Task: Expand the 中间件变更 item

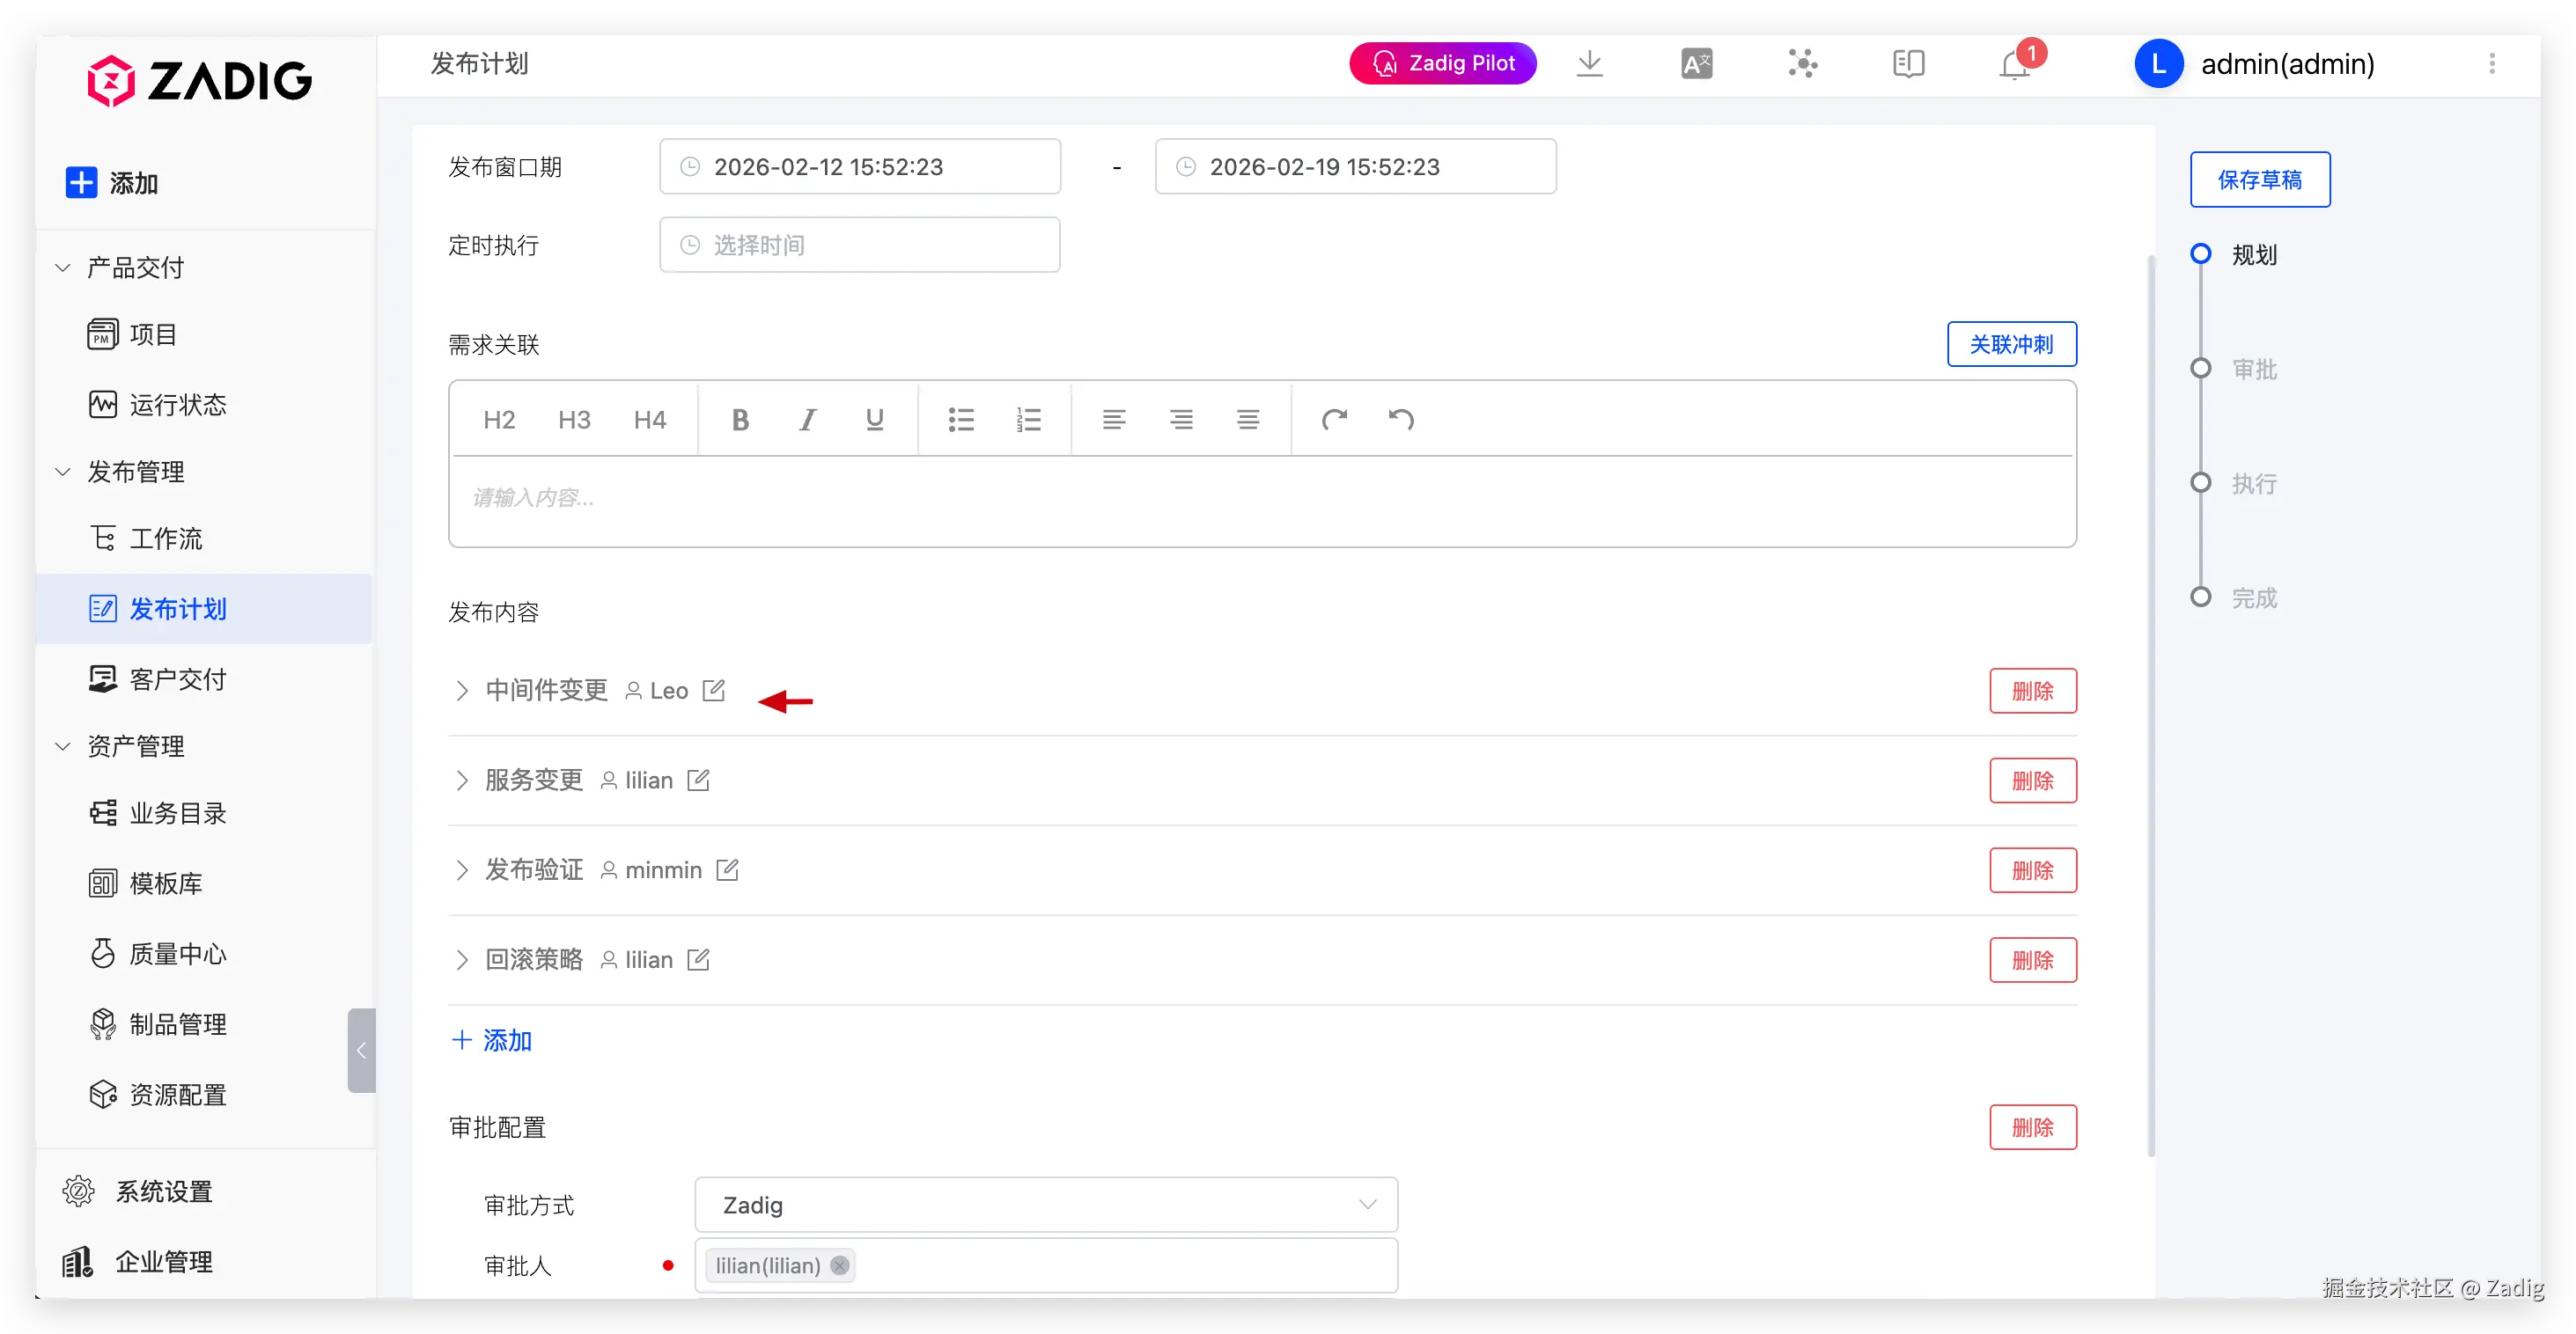Action: [461, 691]
